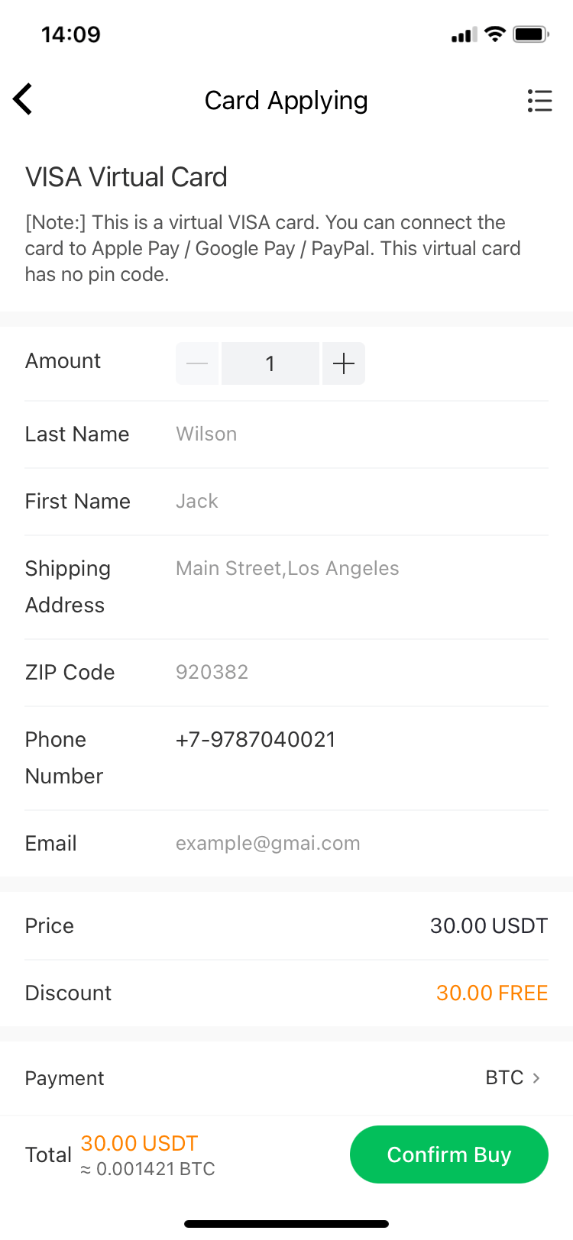Screen dimensions: 573x1240
Task: Tap the battery icon in status bar
Action: [x=531, y=34]
